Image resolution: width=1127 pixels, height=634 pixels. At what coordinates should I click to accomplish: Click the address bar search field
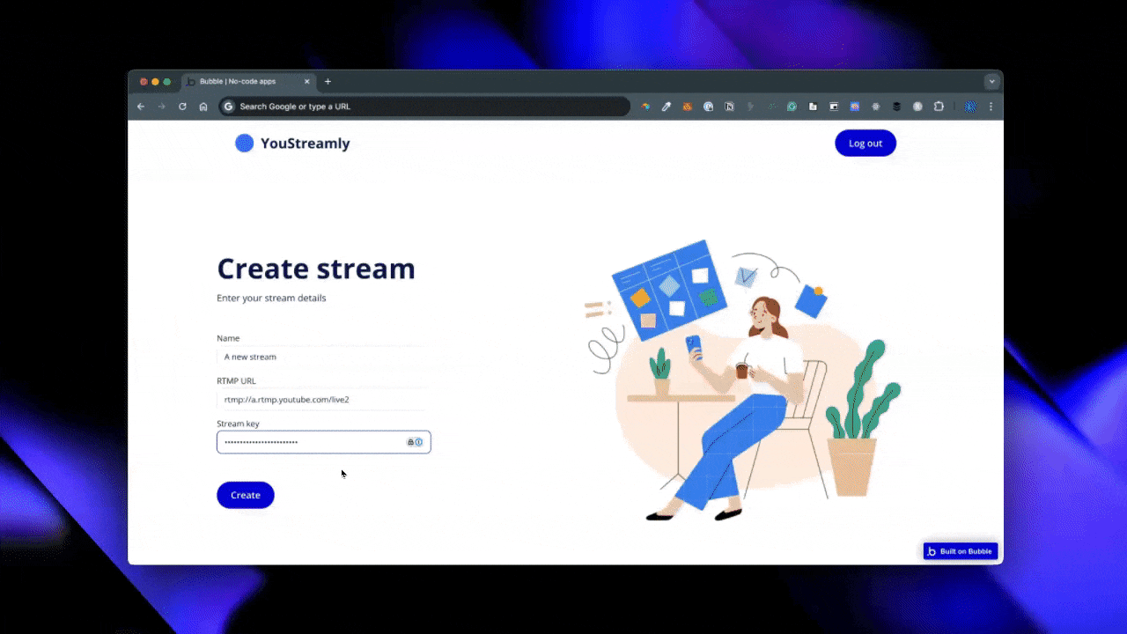(424, 107)
